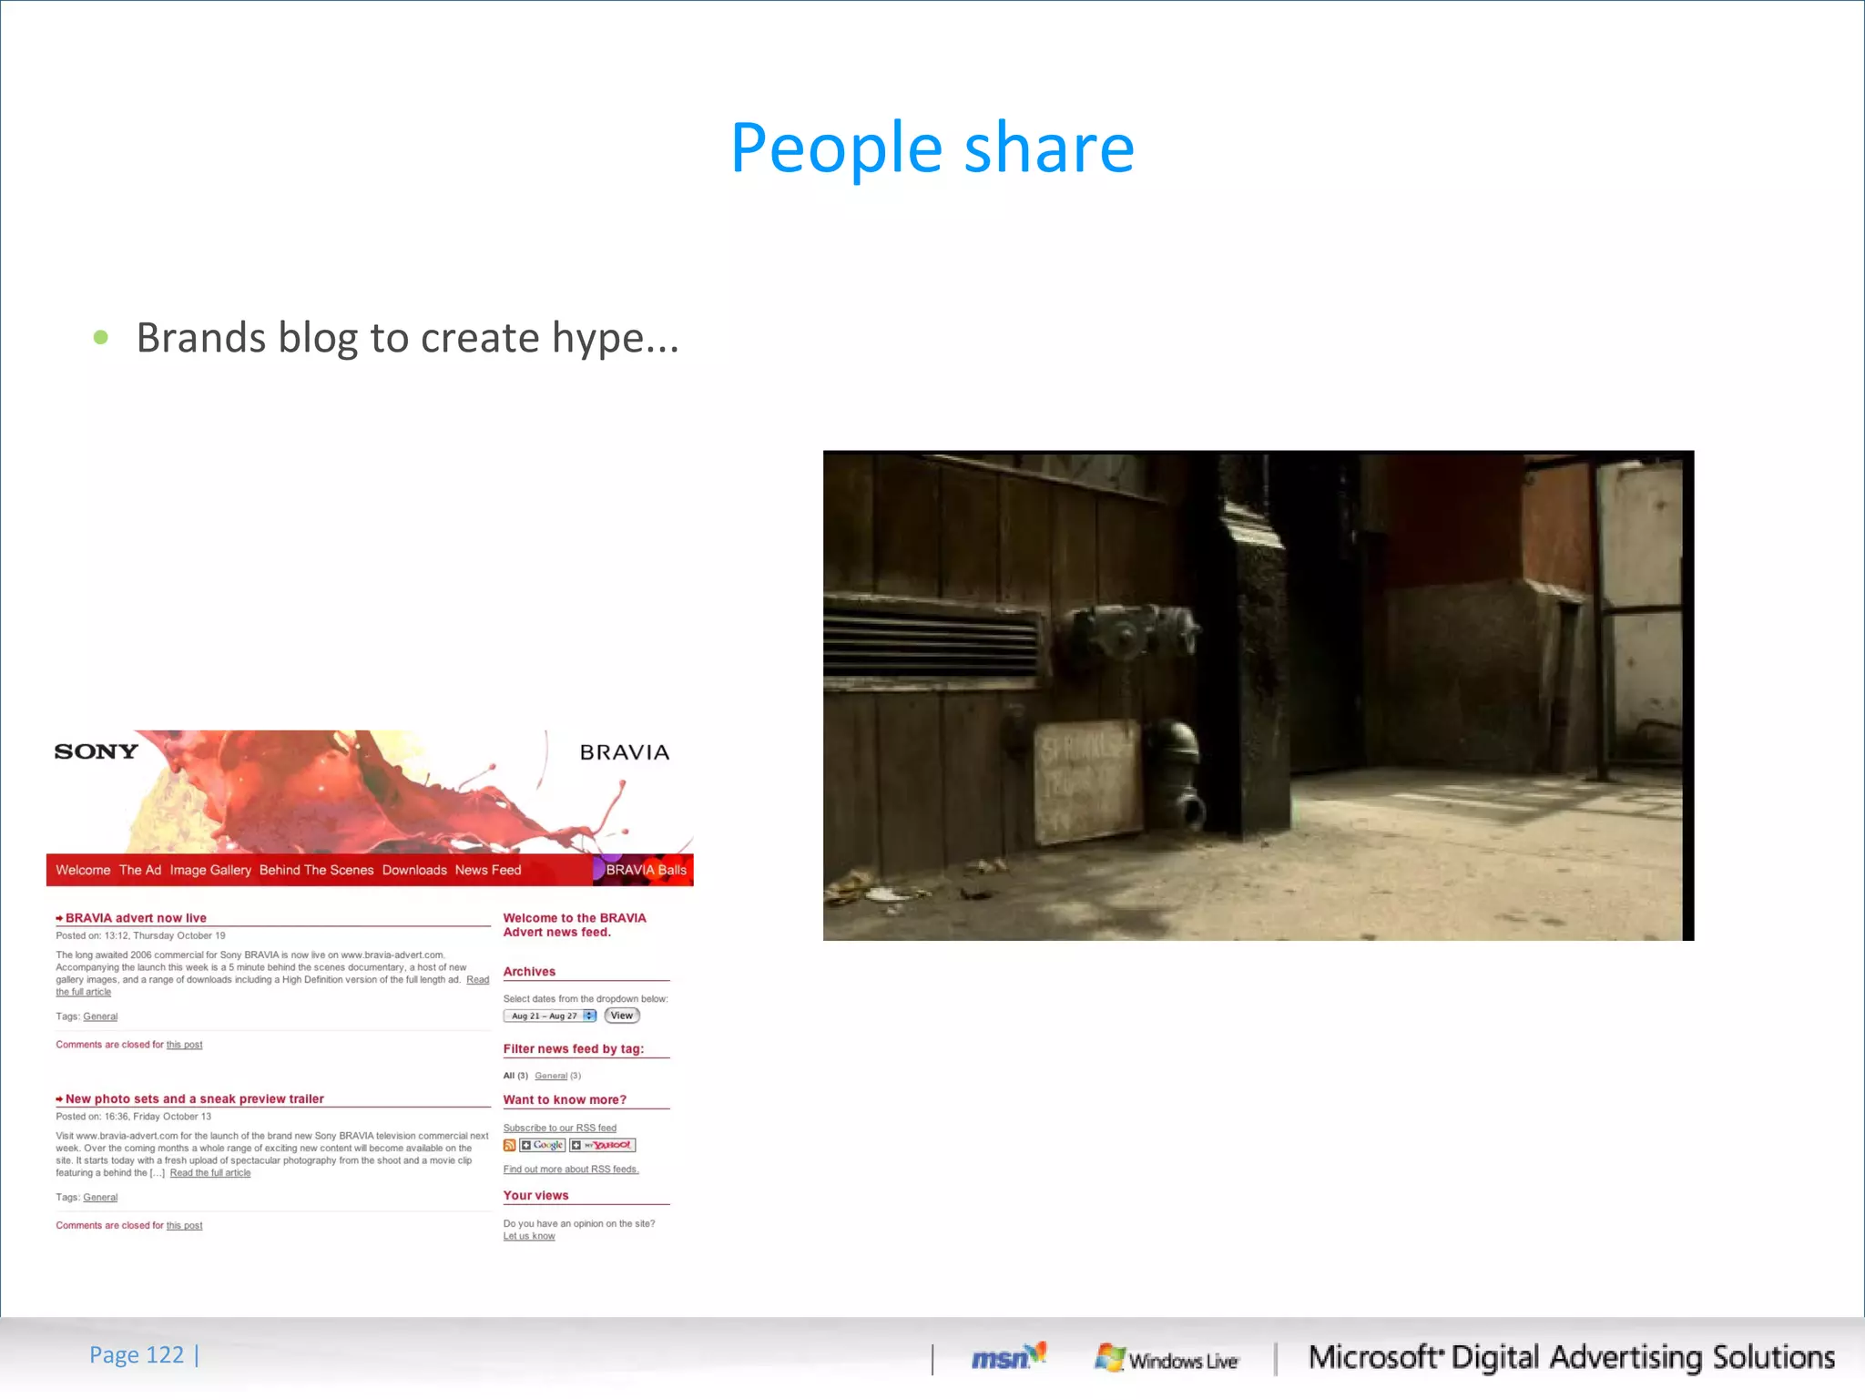1865x1399 pixels.
Task: Click Subscribe to our RSS feed link
Action: [x=560, y=1128]
